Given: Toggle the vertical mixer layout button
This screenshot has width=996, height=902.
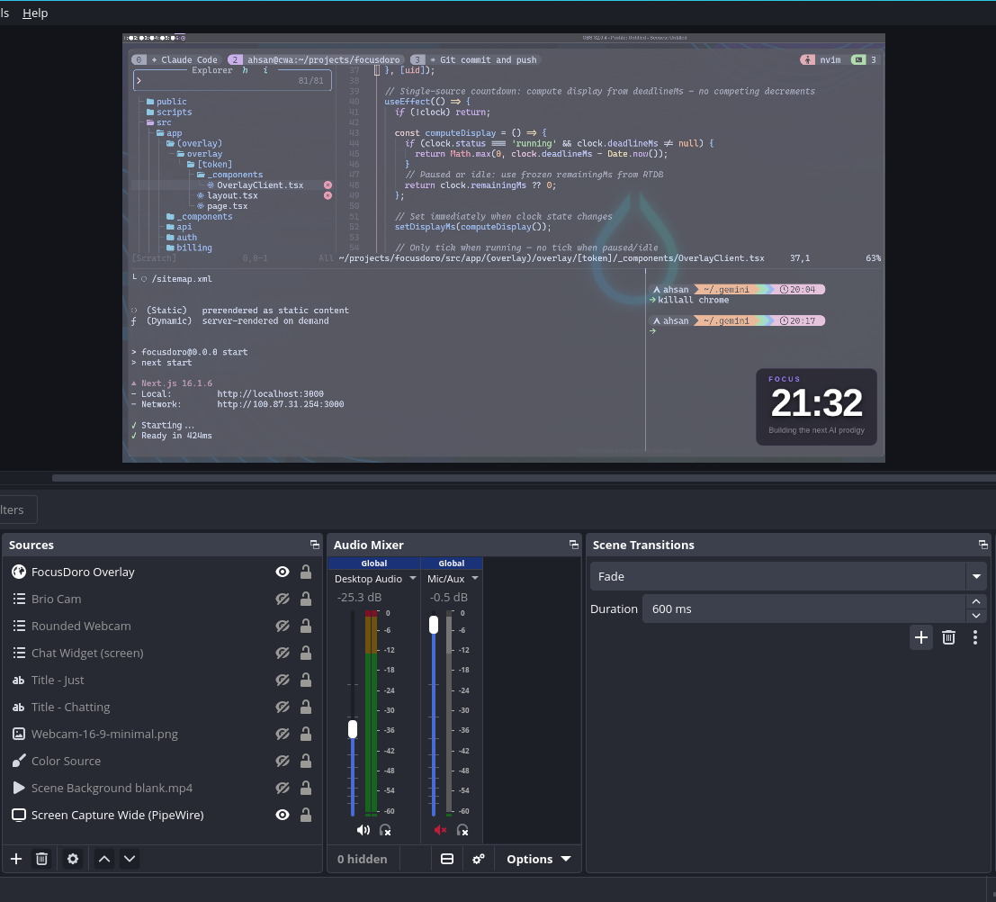Looking at the screenshot, I should (446, 858).
